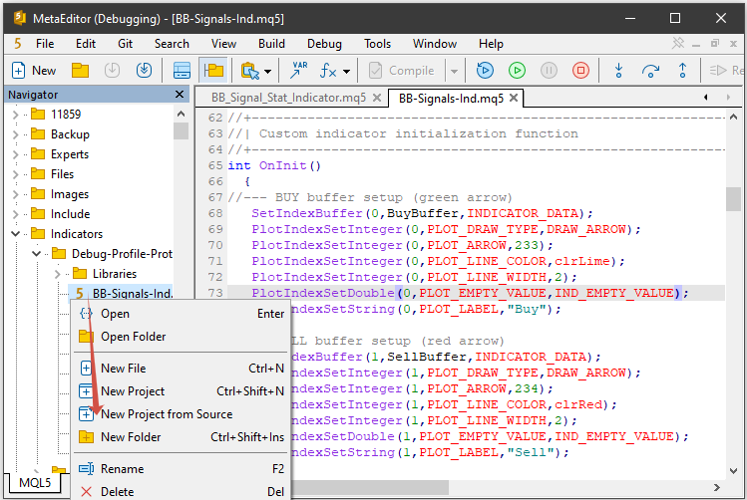
Task: Choose Rename in context menu
Action: (182, 468)
